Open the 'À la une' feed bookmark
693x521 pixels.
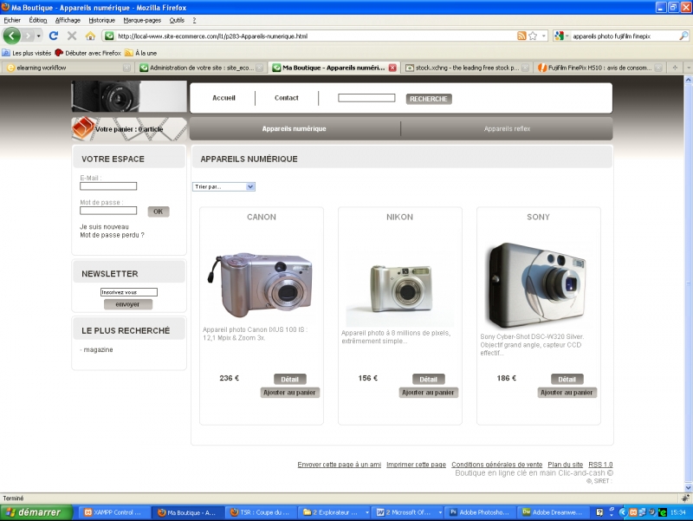coord(140,53)
